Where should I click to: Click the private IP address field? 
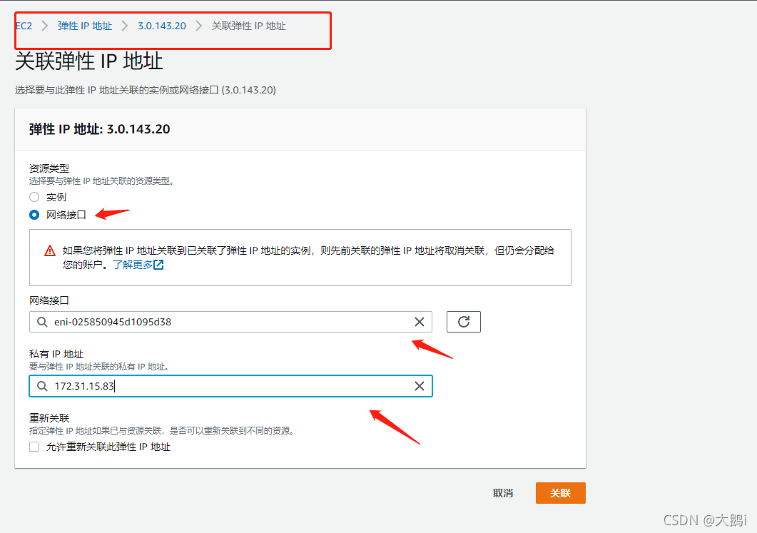point(230,386)
